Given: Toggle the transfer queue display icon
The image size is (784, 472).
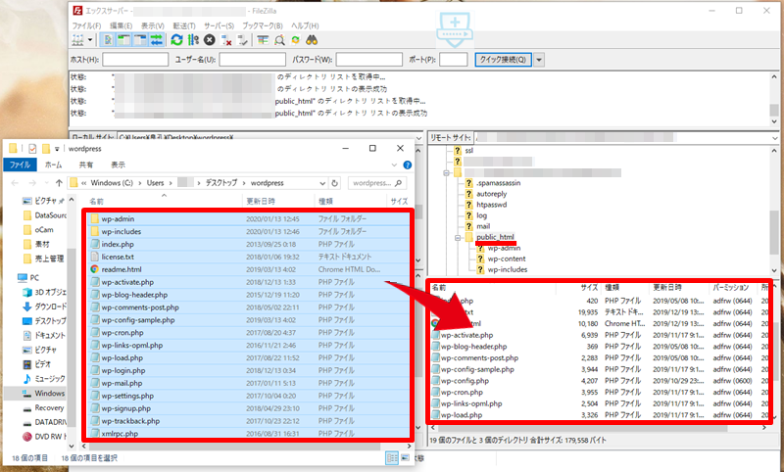Looking at the screenshot, I should (156, 40).
